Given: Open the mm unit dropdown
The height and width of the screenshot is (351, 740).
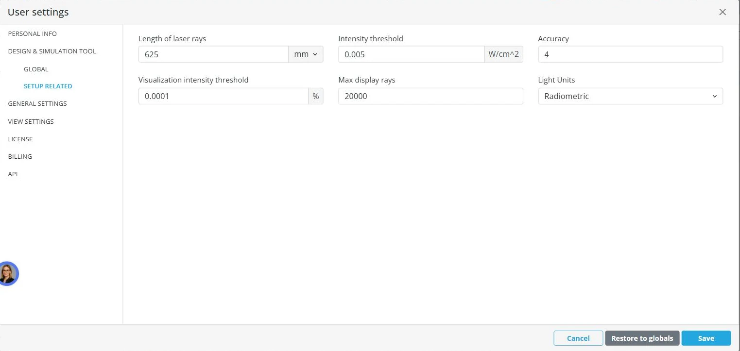Looking at the screenshot, I should tap(306, 54).
